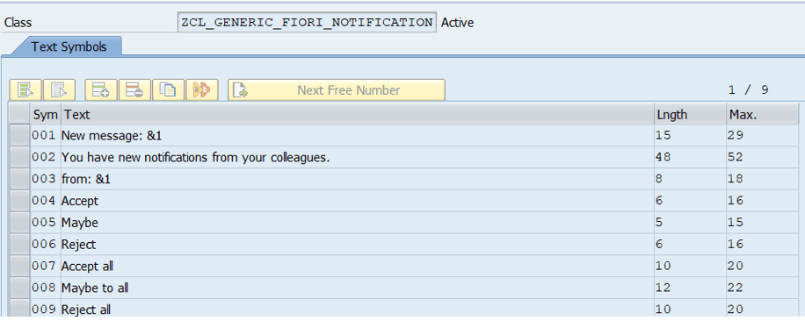Viewport: 805px width, 321px height.
Task: Click the Lngth column header
Action: (690, 115)
